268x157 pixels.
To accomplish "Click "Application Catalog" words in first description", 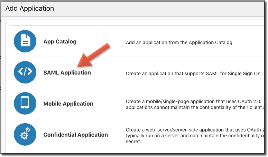I will coord(211,43).
